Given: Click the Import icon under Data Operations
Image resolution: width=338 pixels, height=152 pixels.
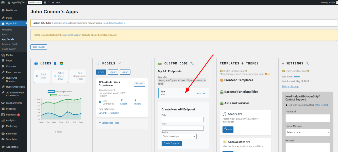Looking at the screenshot, I should [135, 100].
